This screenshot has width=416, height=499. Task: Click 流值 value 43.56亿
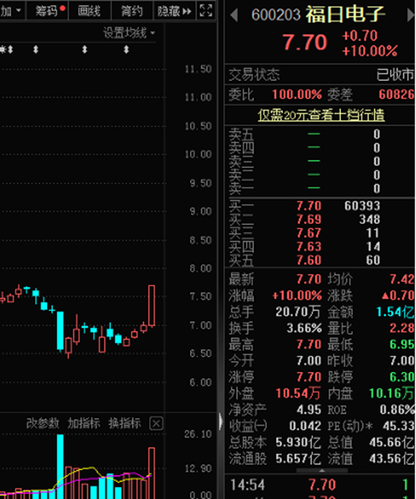(x=392, y=459)
